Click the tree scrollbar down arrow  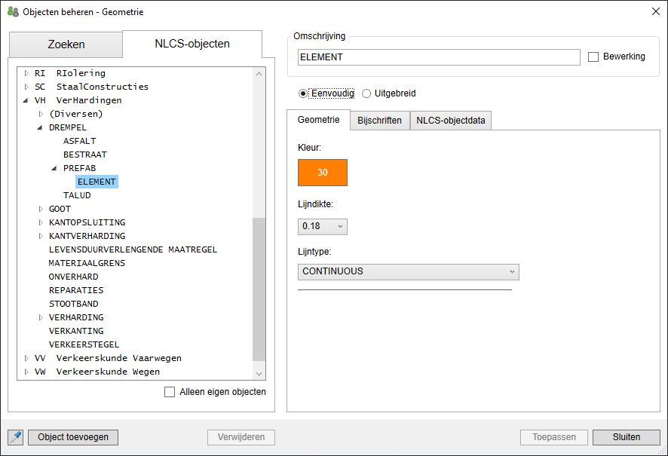[259, 373]
